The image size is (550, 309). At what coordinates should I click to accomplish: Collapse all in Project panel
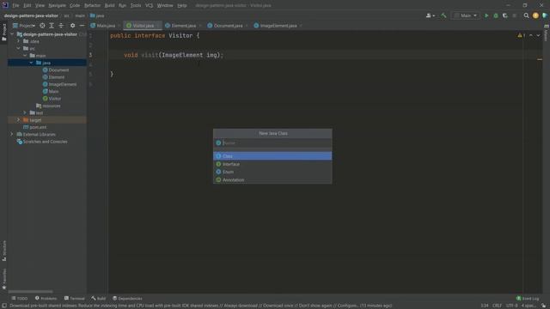61,26
